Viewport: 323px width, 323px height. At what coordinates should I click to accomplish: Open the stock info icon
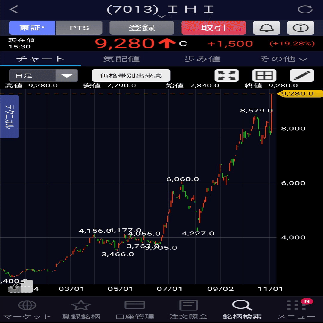pos(301,28)
